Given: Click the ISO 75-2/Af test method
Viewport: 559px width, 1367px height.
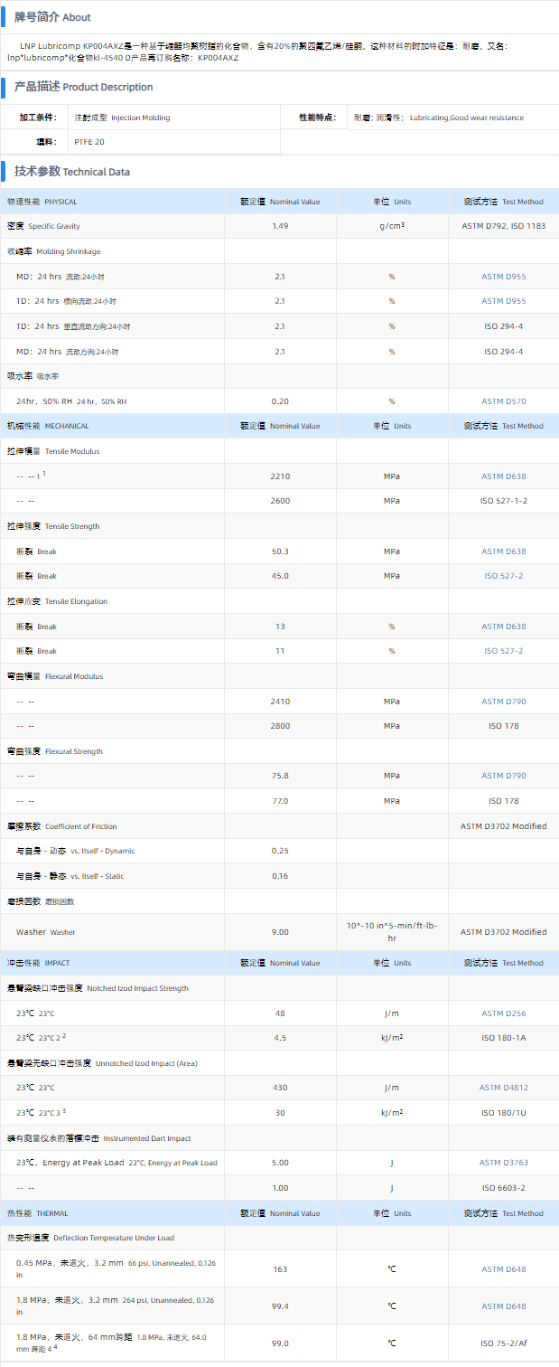Looking at the screenshot, I should [x=503, y=1343].
